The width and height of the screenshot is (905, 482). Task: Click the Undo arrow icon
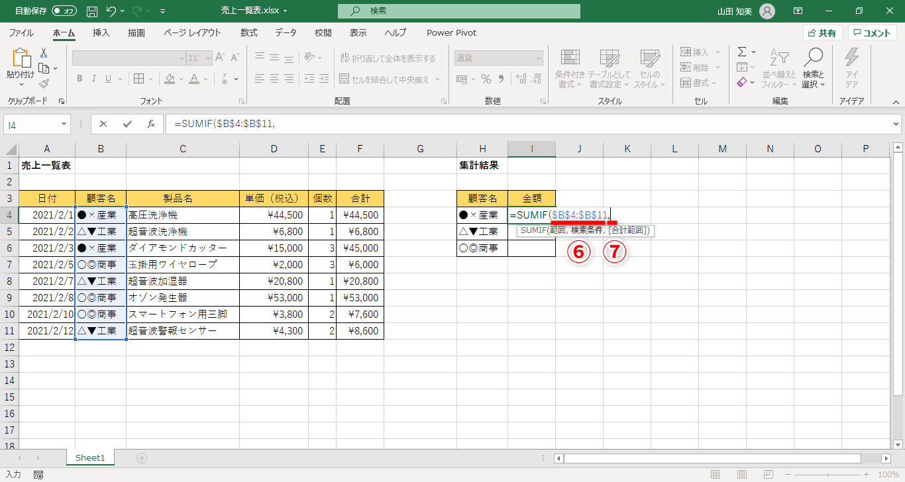pyautogui.click(x=111, y=11)
